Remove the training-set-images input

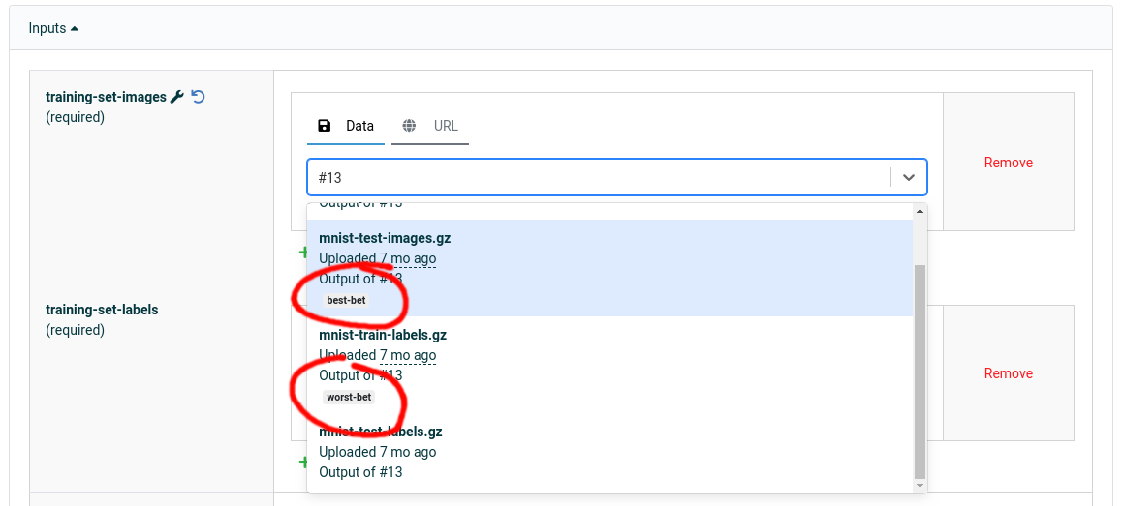click(1008, 163)
